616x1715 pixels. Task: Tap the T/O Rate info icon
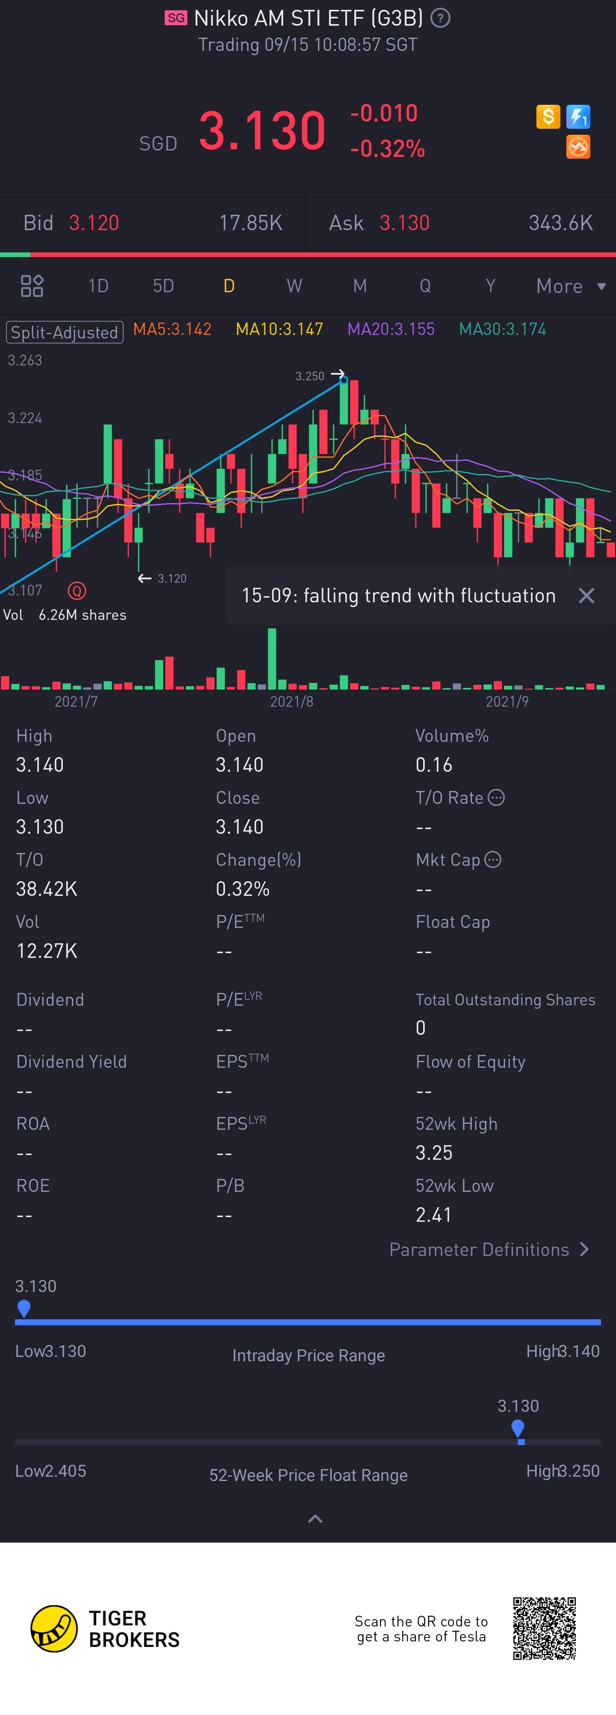coord(496,797)
